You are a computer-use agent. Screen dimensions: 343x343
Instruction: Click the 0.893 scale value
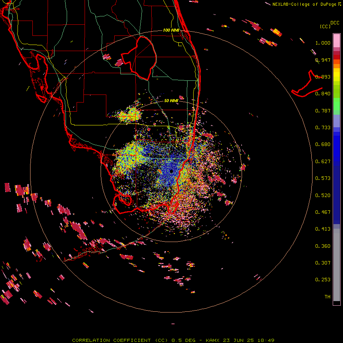323,77
